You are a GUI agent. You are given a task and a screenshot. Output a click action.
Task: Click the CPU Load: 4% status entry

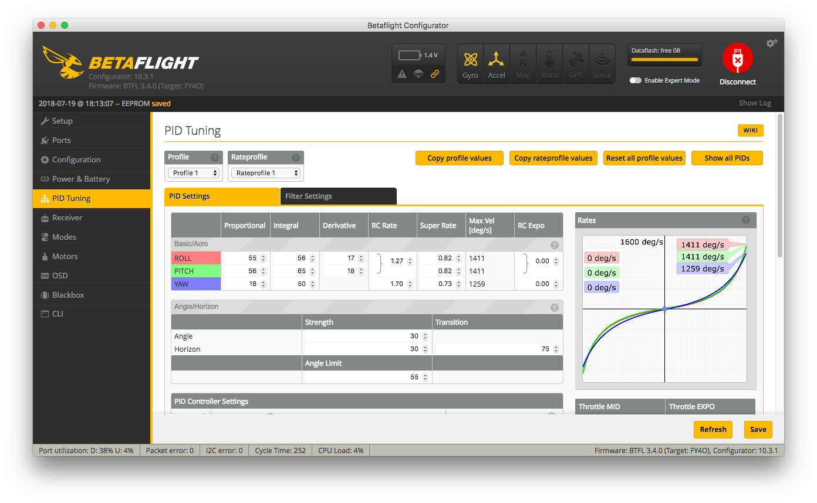[x=340, y=451]
